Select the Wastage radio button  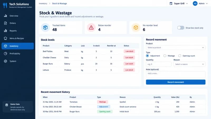click(x=165, y=56)
